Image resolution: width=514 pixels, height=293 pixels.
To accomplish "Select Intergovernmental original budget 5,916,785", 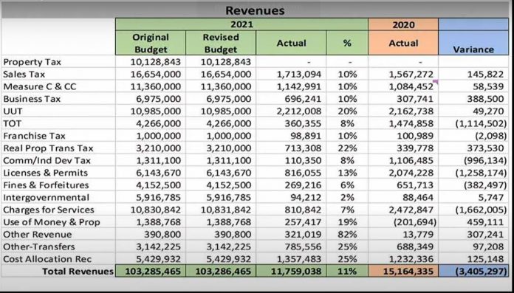I will [x=158, y=198].
